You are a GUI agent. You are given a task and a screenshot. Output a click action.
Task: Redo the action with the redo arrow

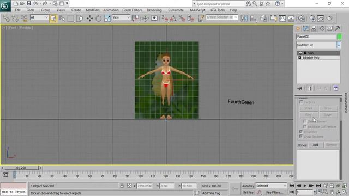point(45,3)
